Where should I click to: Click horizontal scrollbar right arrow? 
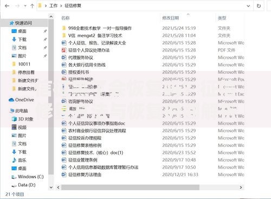click(x=241, y=188)
